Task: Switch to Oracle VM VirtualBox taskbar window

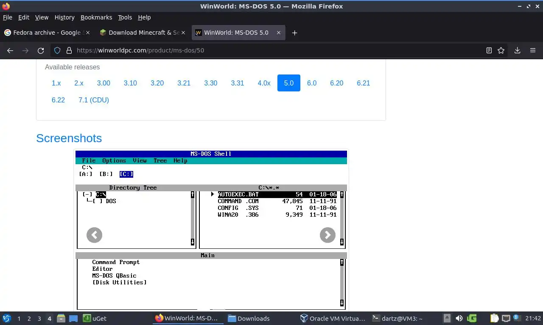Action: pyautogui.click(x=333, y=318)
